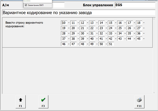Click the А/м input field

point(58,5)
